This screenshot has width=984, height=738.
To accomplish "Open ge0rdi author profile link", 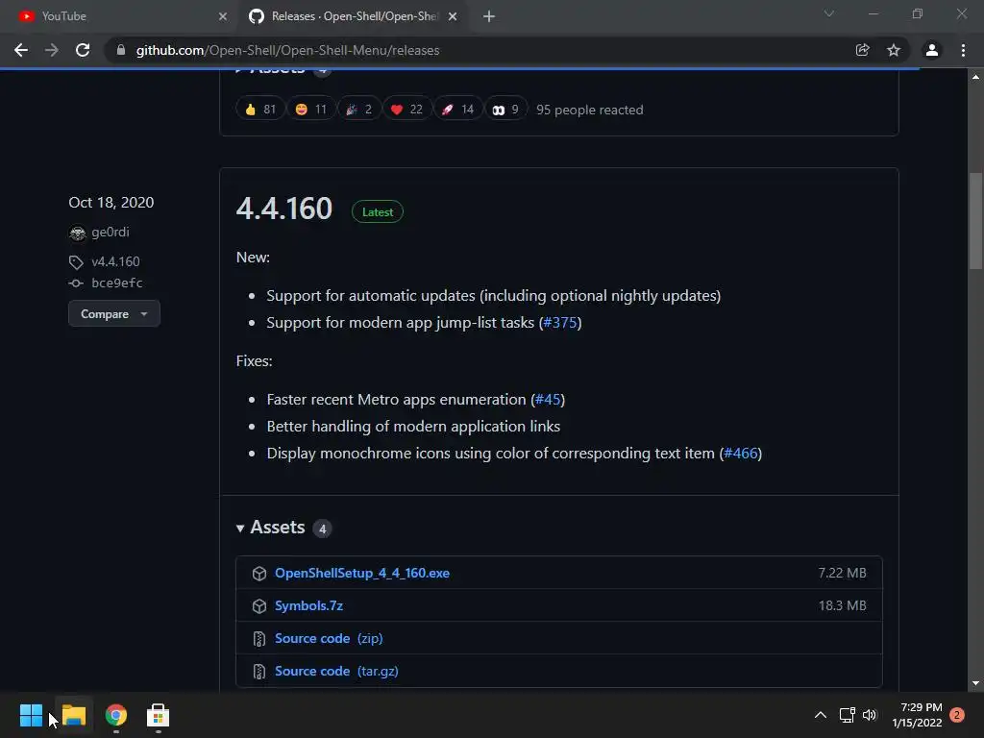I will (111, 233).
